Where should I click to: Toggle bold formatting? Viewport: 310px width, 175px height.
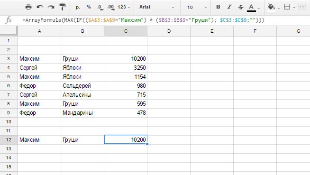coord(218,7)
